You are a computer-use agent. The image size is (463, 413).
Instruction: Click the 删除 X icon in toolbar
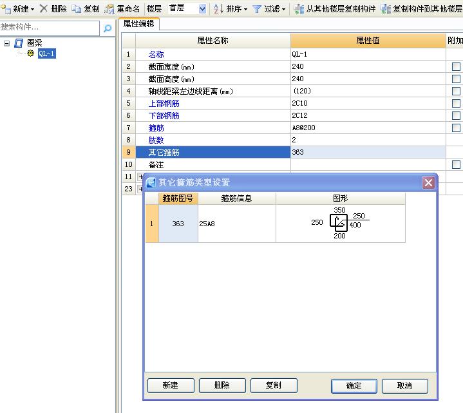click(44, 8)
